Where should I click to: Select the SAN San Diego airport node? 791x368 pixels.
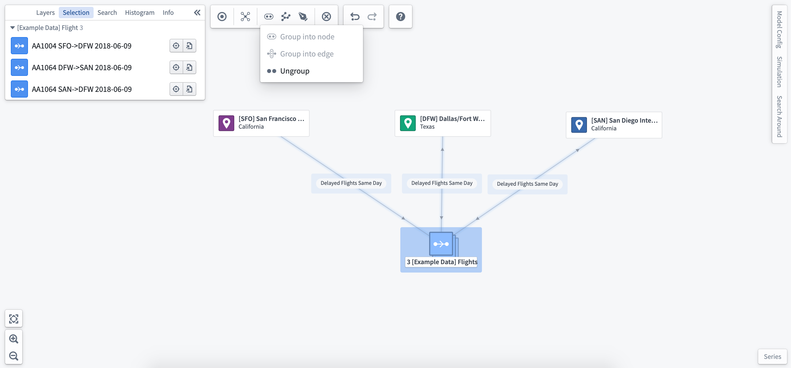614,125
